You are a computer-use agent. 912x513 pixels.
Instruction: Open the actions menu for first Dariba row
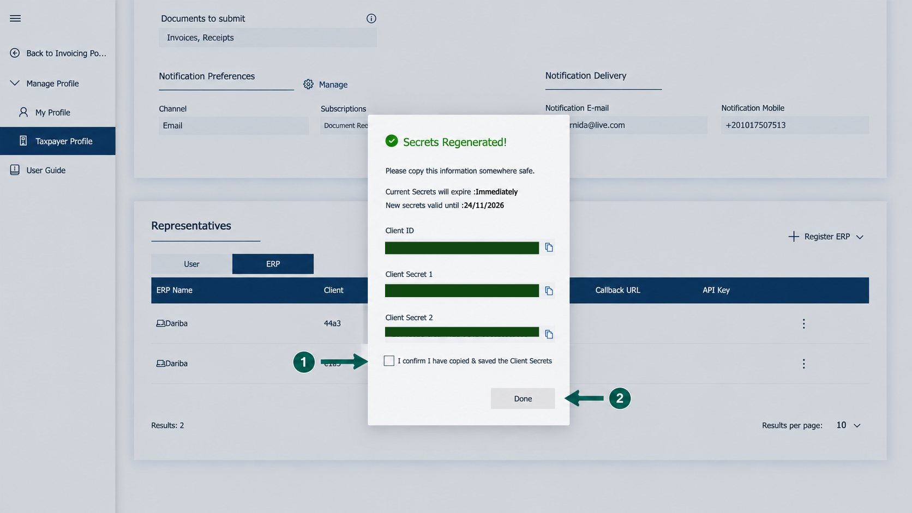pyautogui.click(x=803, y=324)
